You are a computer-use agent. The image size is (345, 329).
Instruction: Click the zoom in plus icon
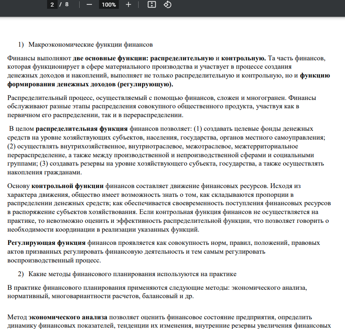point(128,5)
